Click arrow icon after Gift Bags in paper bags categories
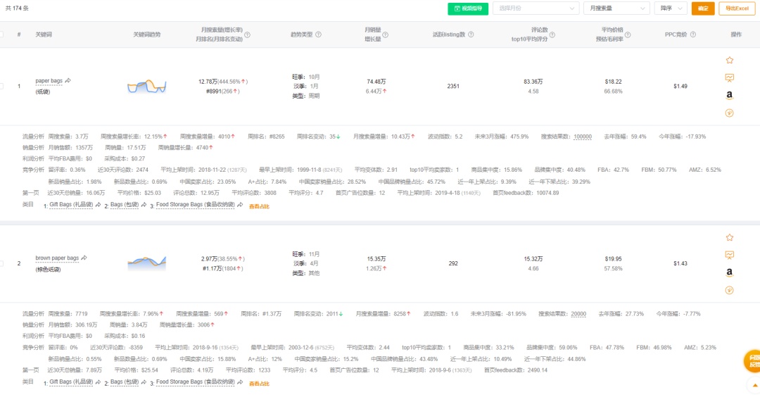 point(98,205)
